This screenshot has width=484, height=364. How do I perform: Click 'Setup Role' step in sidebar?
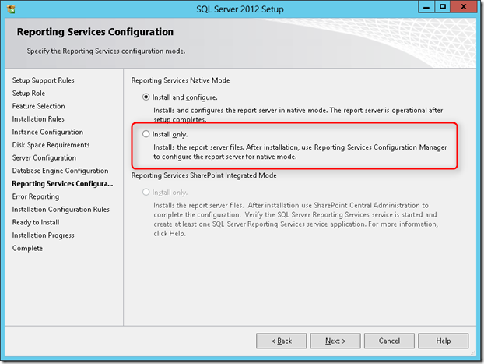click(x=29, y=94)
